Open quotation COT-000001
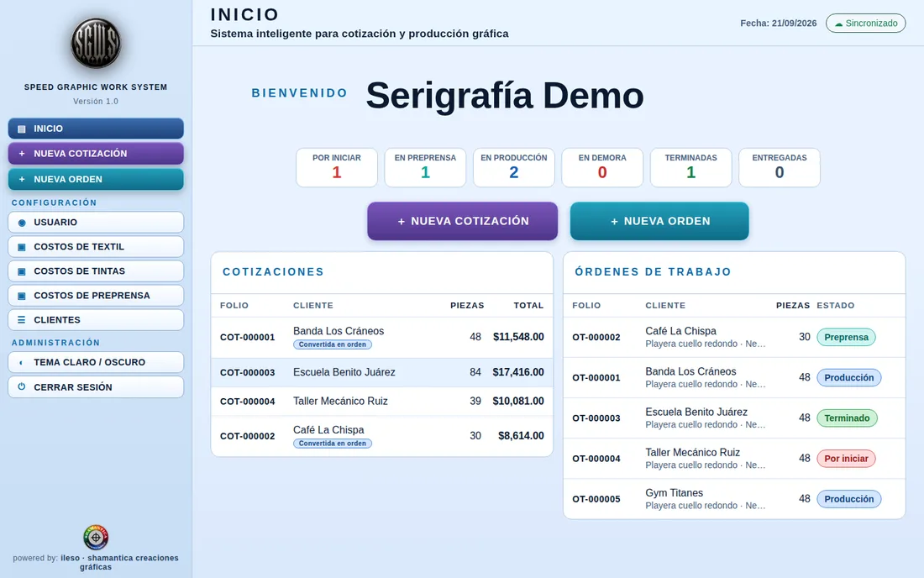Viewport: 924px width, 578px height. coord(382,338)
